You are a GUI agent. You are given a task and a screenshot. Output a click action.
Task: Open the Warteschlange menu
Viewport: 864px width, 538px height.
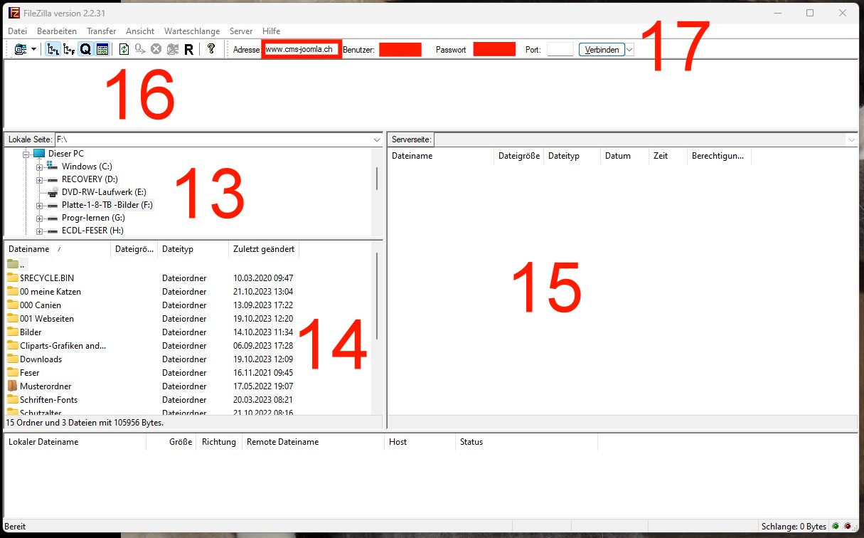[191, 31]
